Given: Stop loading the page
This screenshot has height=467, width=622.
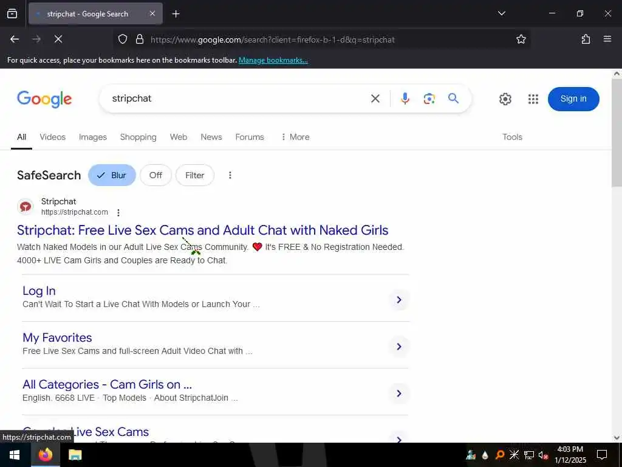Looking at the screenshot, I should (58, 40).
